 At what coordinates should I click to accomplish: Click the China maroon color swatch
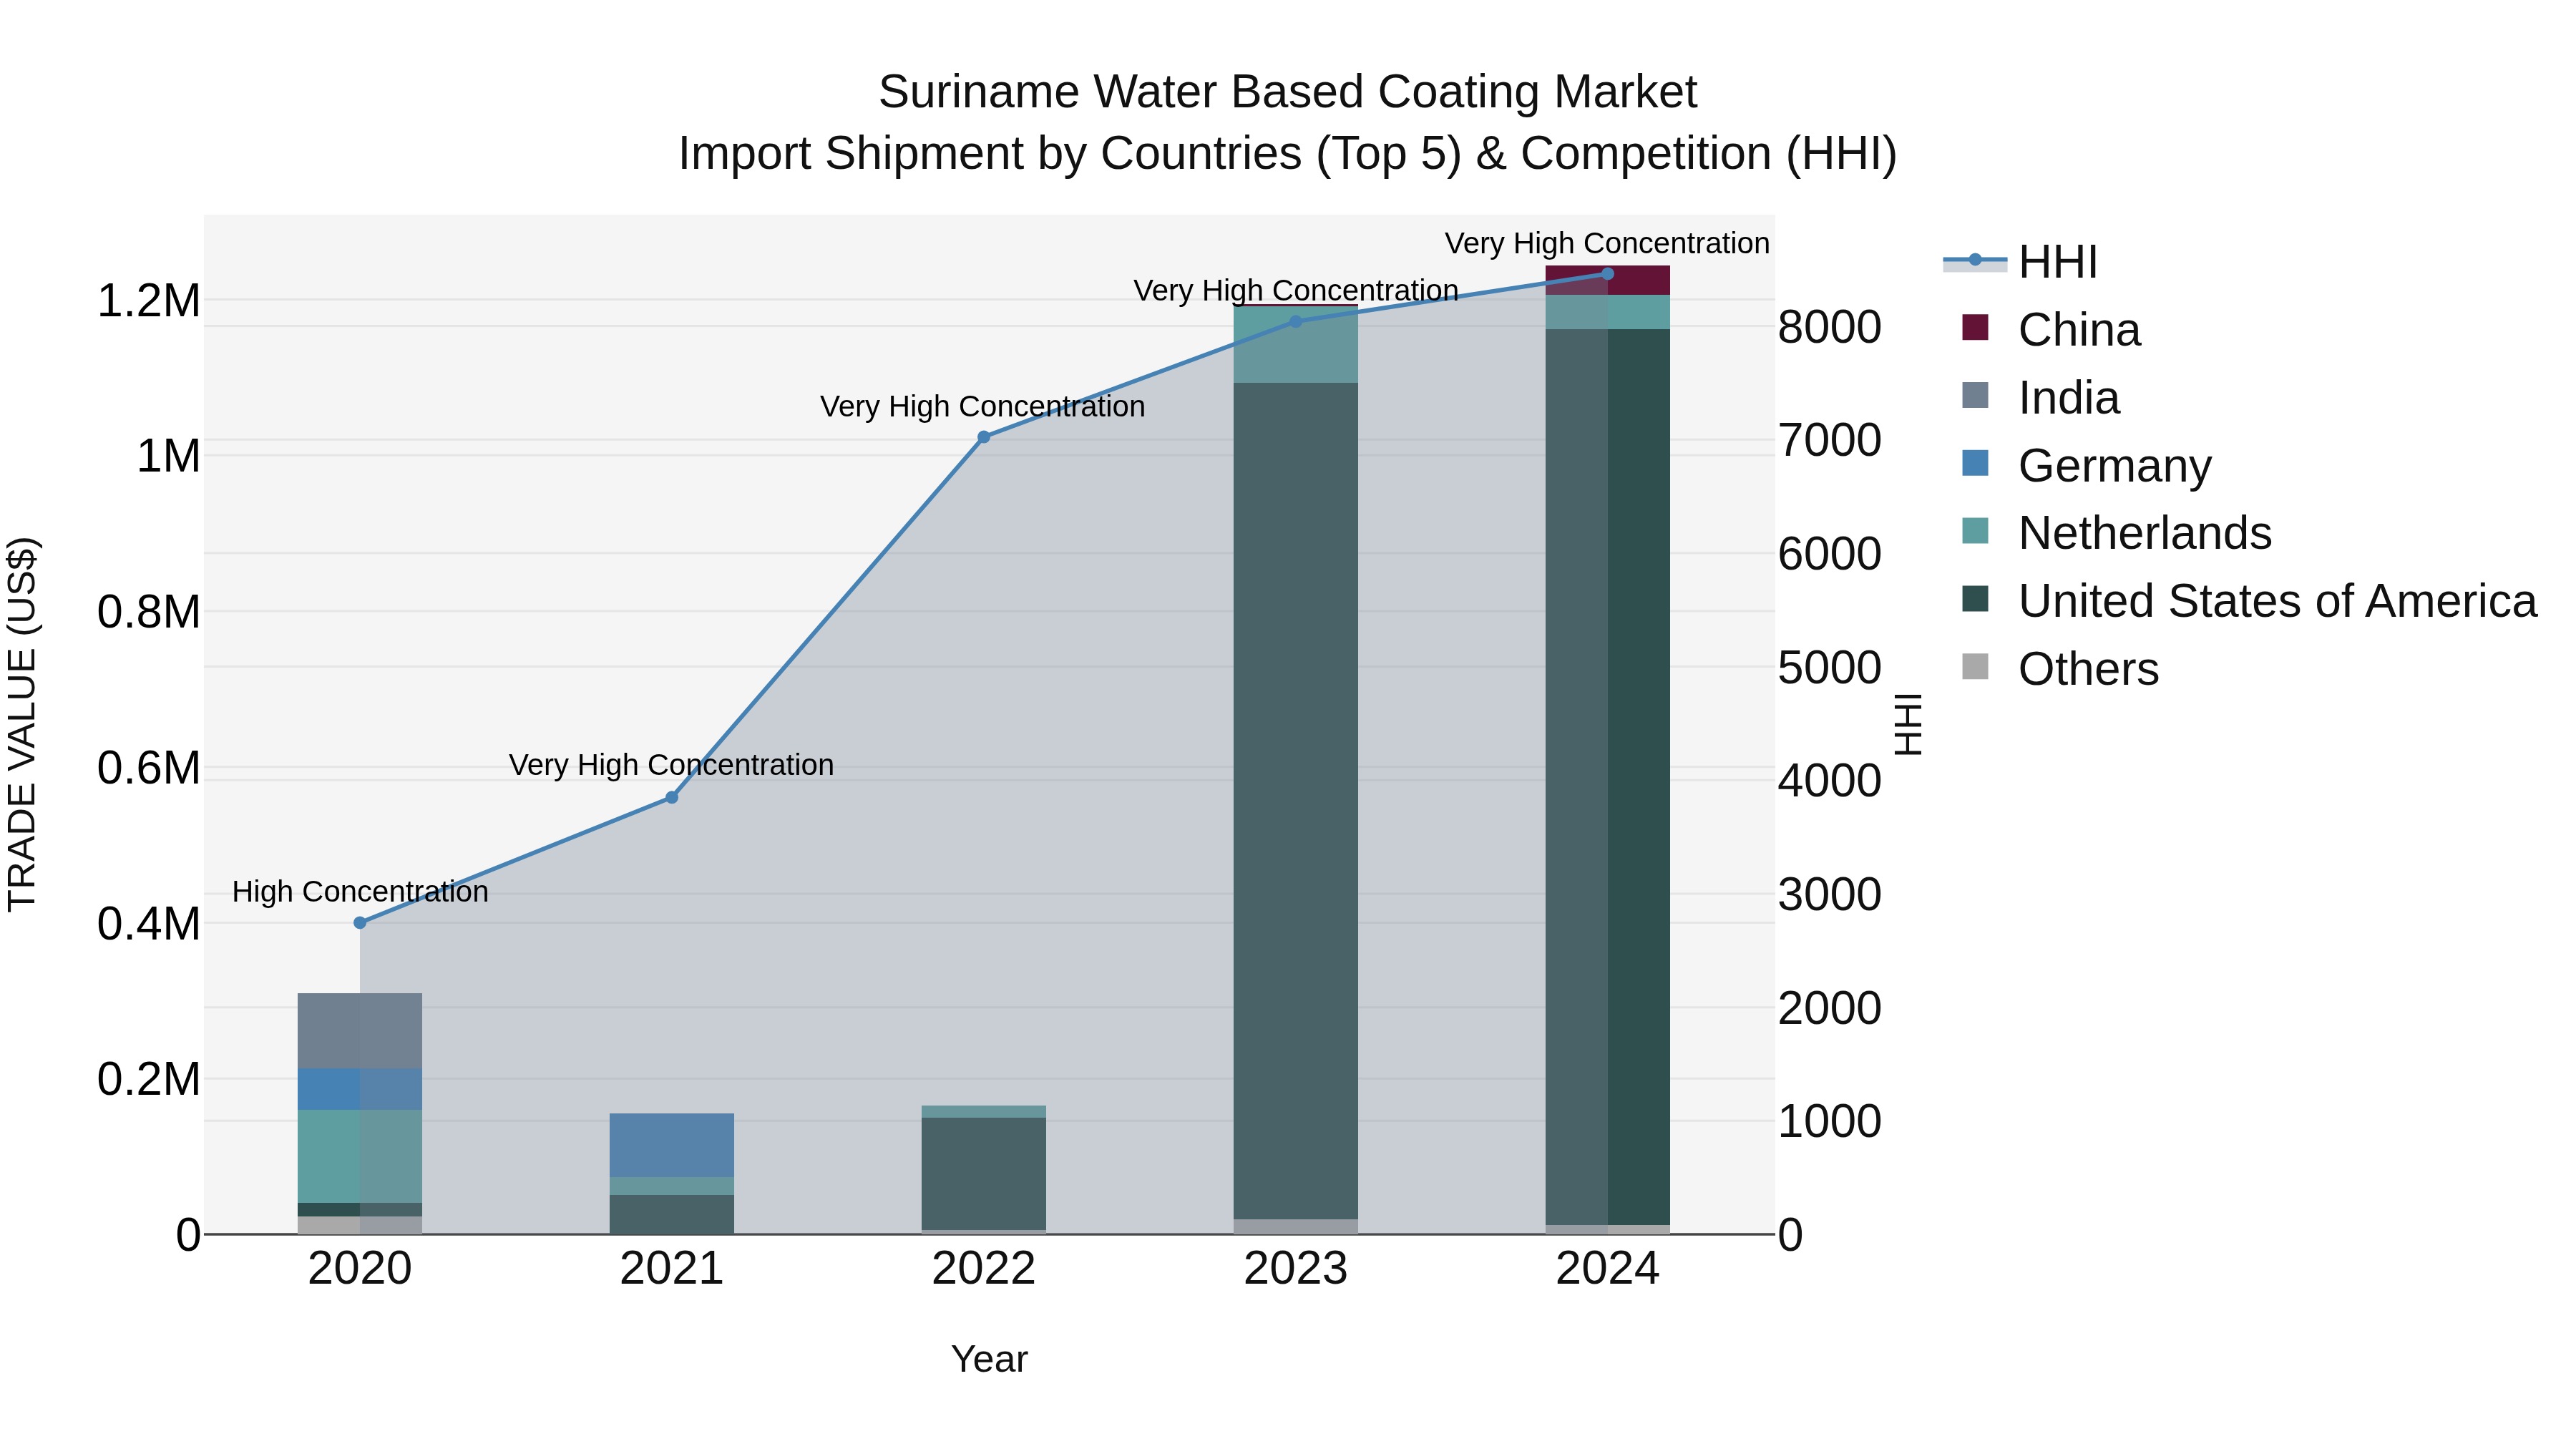pyautogui.click(x=1975, y=327)
